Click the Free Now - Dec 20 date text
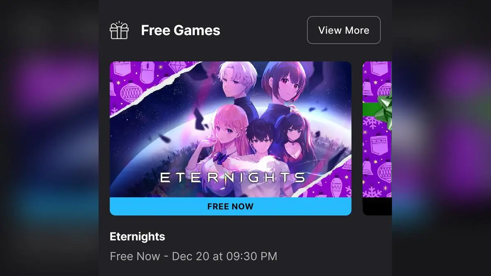 (x=194, y=256)
